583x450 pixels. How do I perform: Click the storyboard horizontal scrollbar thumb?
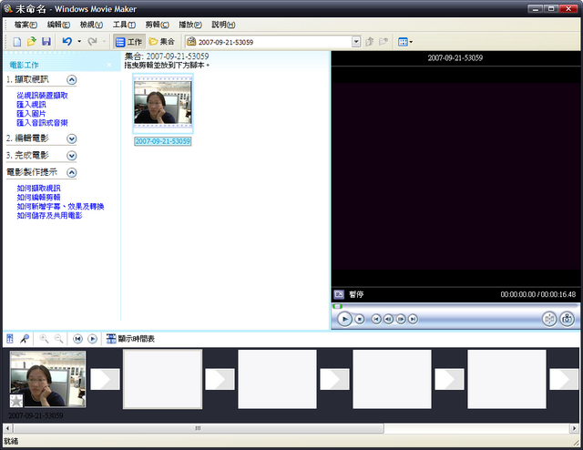coord(199,428)
